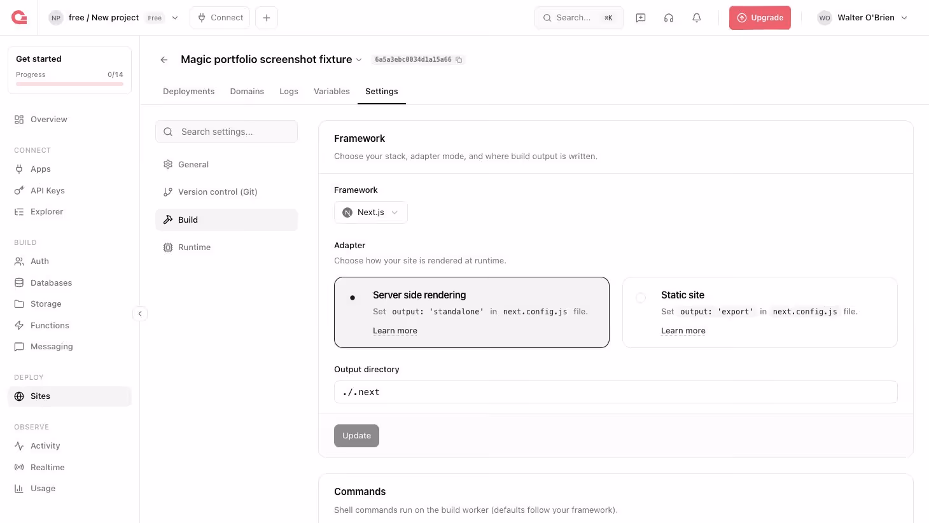Switch to the Logs tab
Image resolution: width=929 pixels, height=523 pixels.
pyautogui.click(x=289, y=92)
